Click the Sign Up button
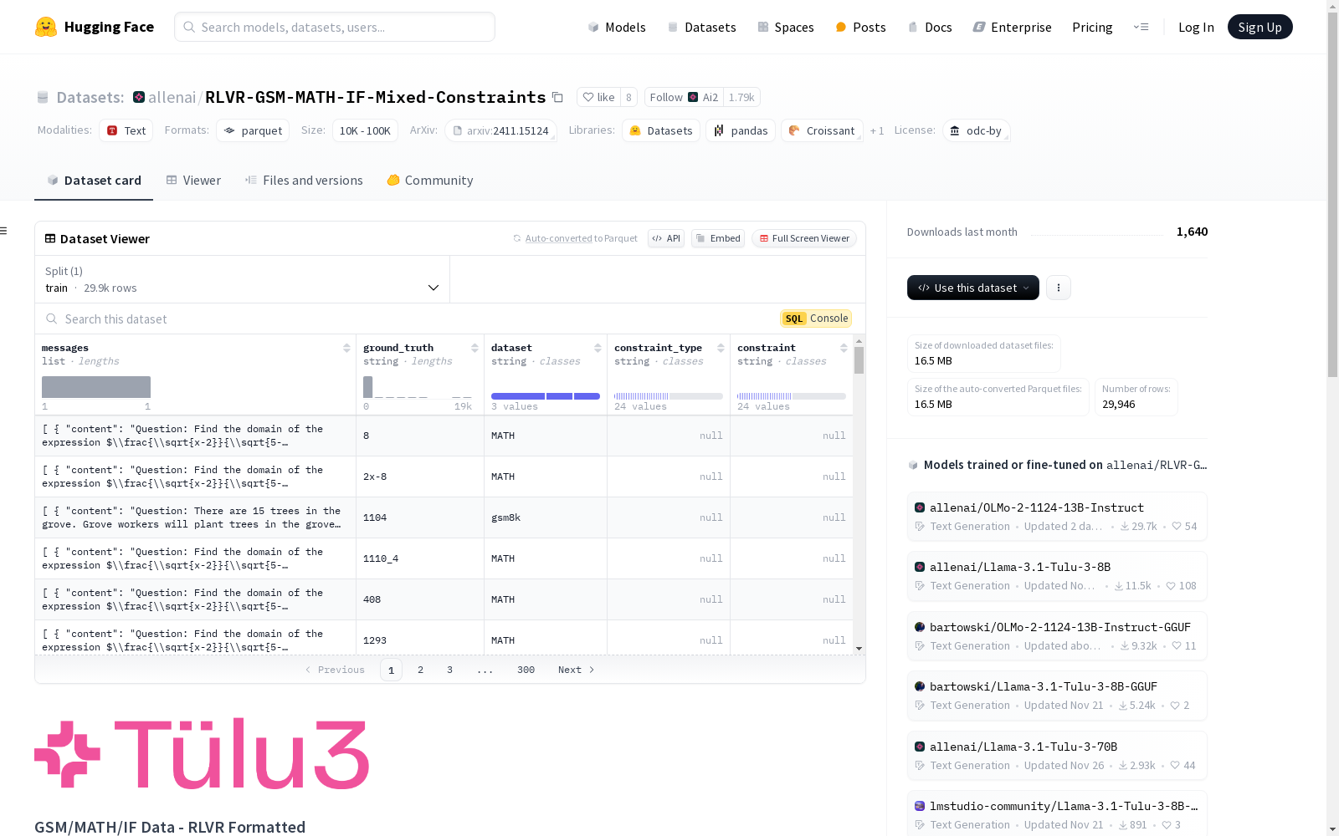Image resolution: width=1339 pixels, height=836 pixels. 1259,27
